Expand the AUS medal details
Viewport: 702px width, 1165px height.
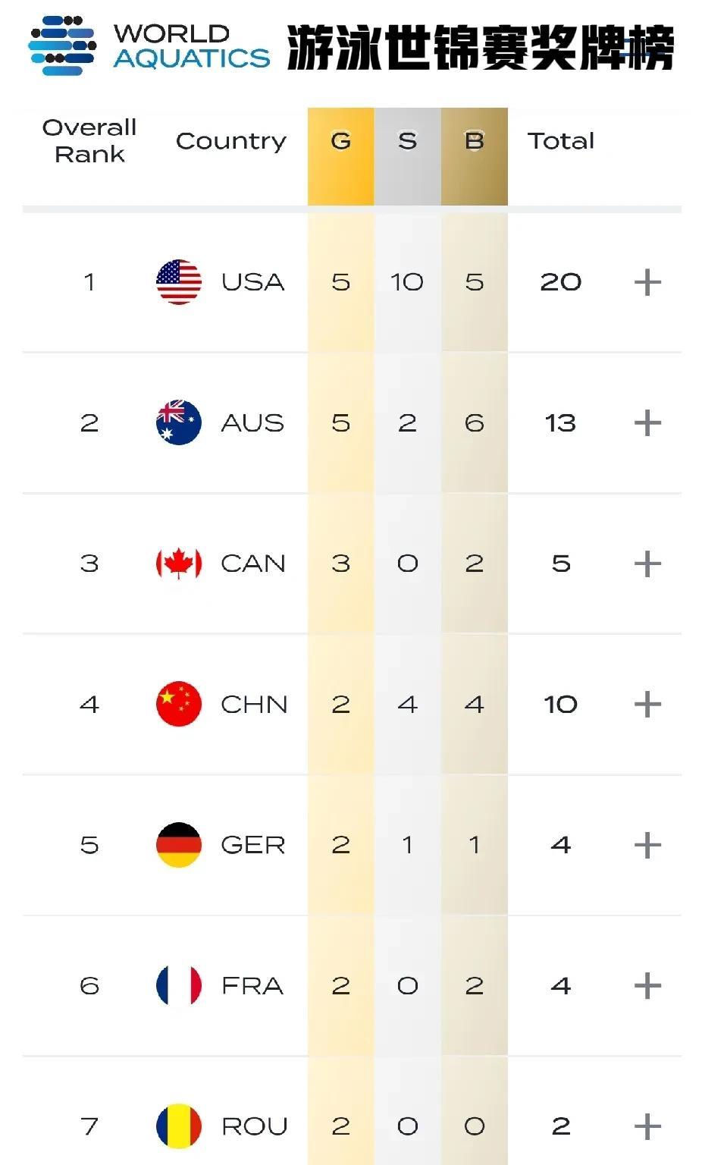647,422
